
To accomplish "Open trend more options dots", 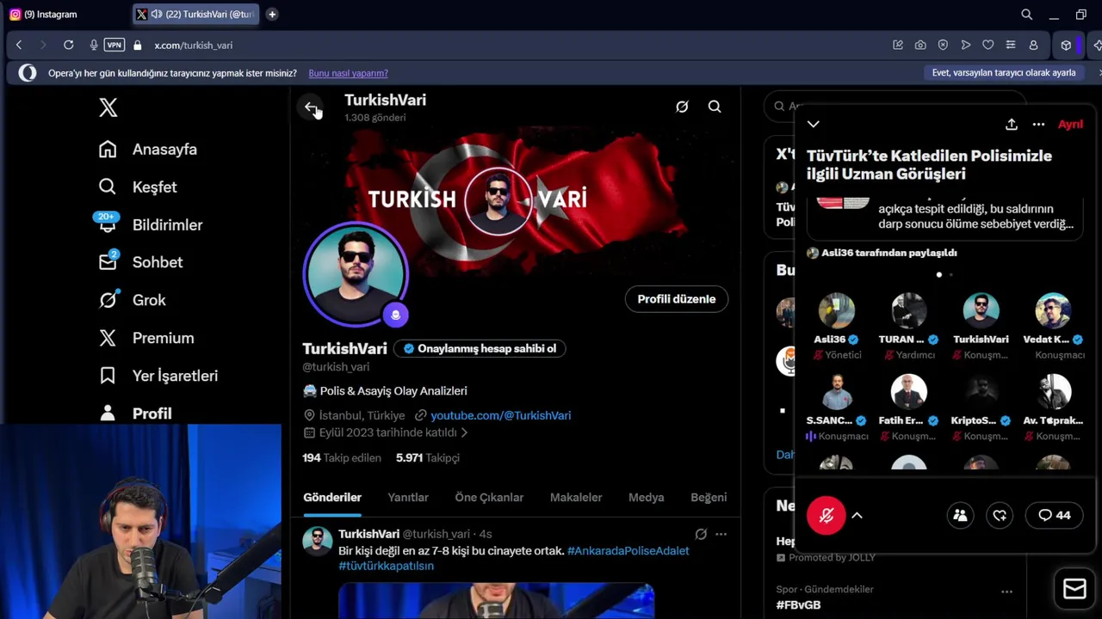I will (1006, 591).
